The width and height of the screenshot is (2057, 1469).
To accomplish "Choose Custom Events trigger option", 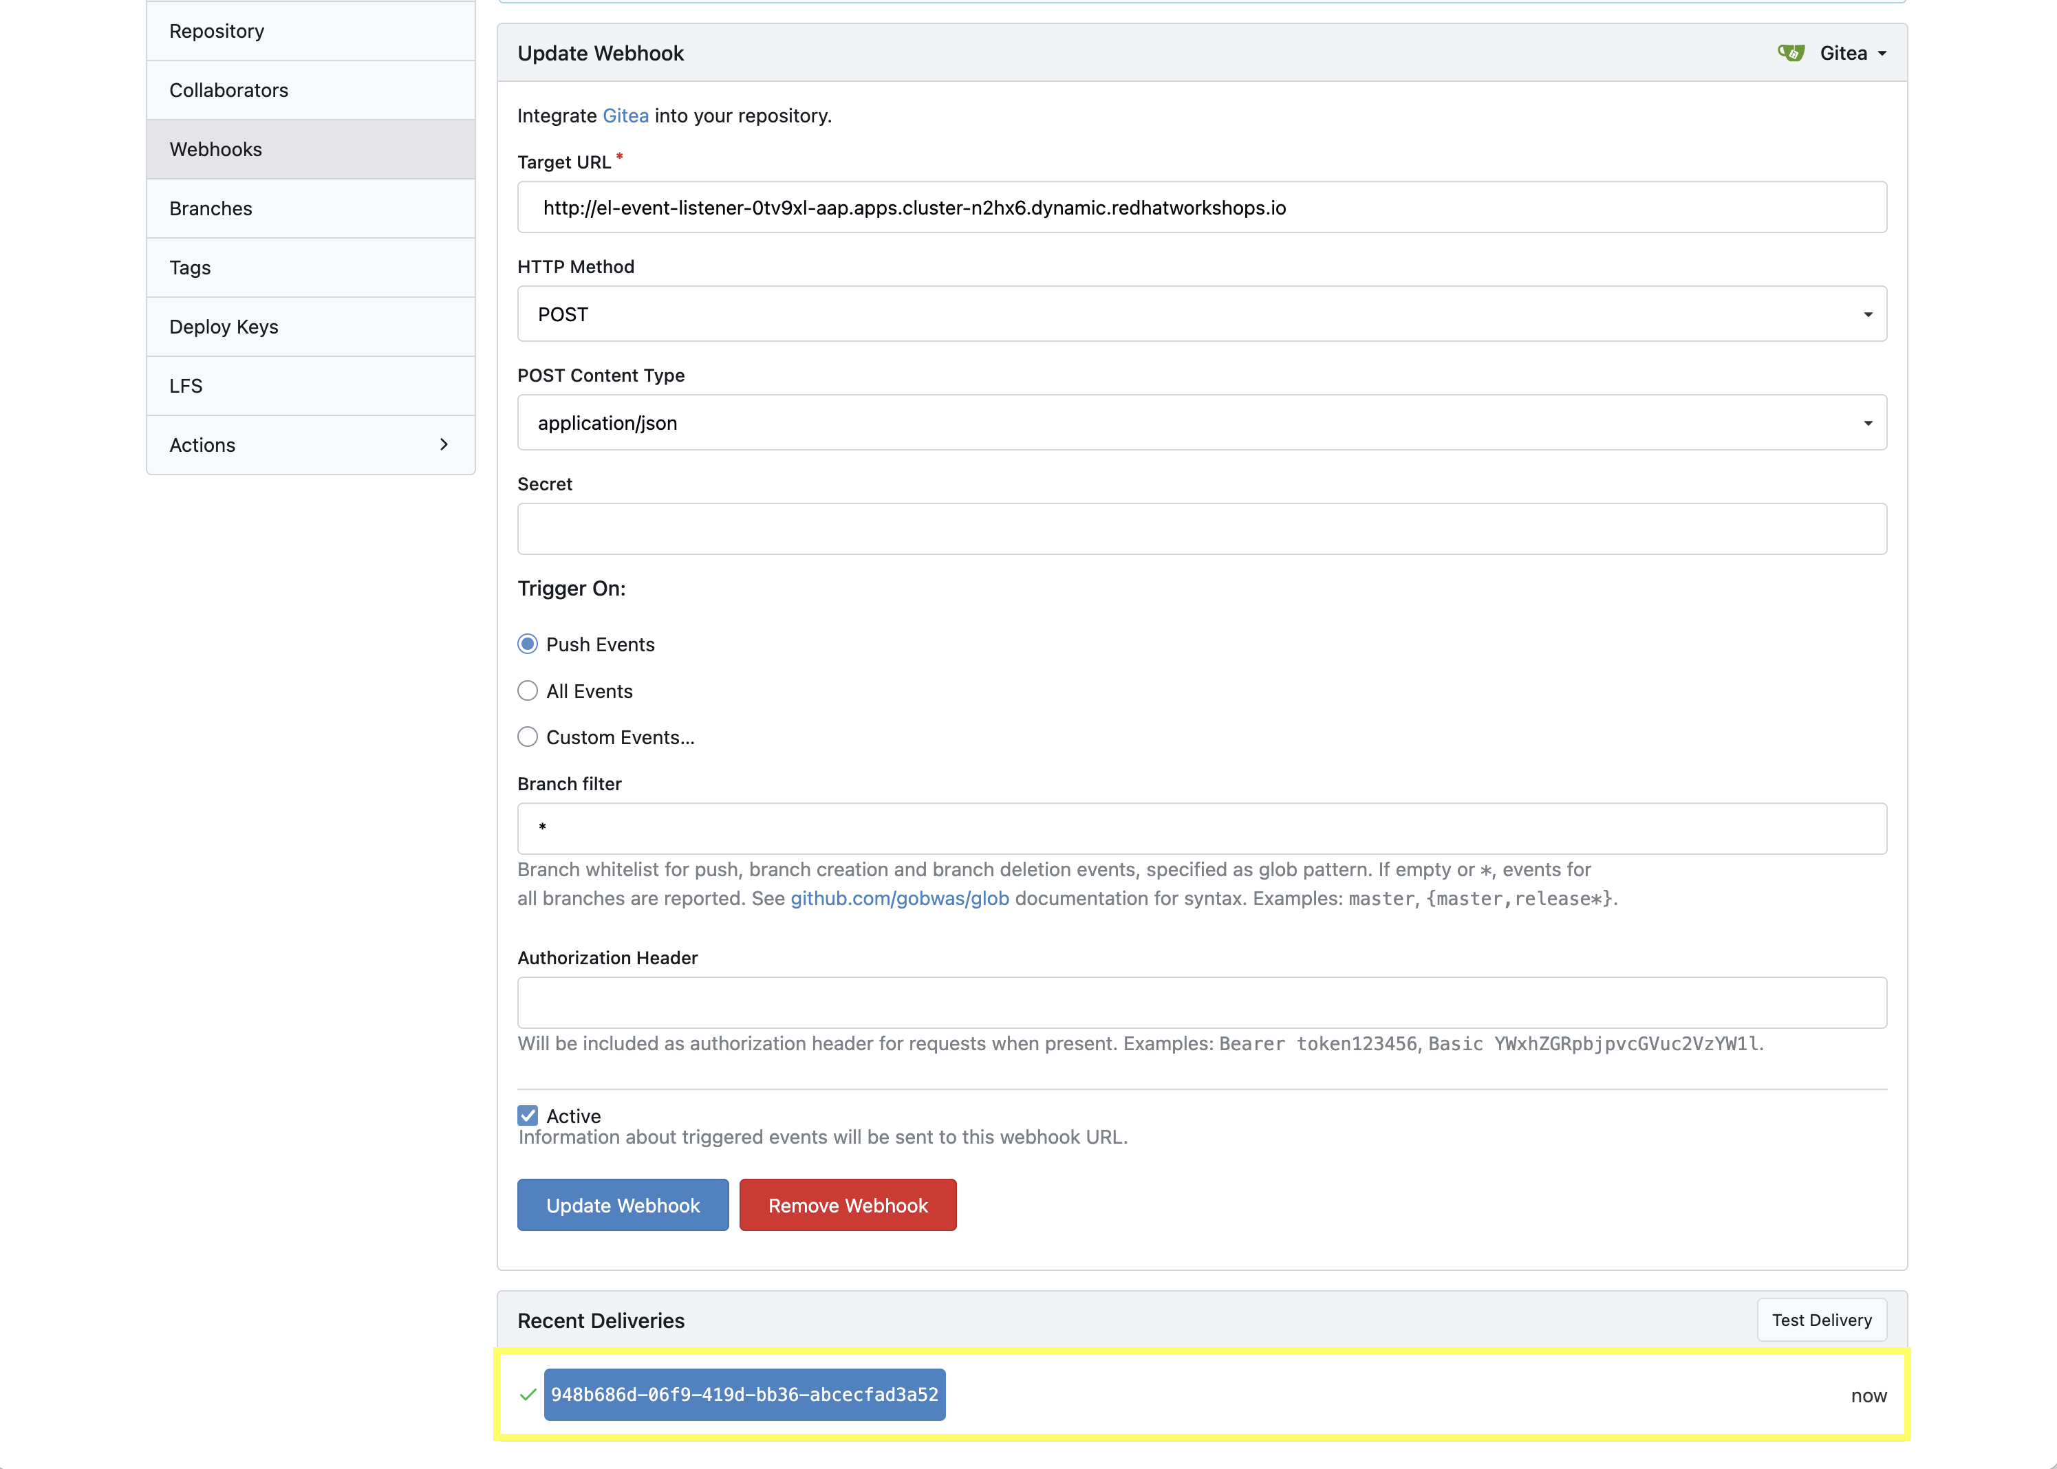I will coord(528,737).
